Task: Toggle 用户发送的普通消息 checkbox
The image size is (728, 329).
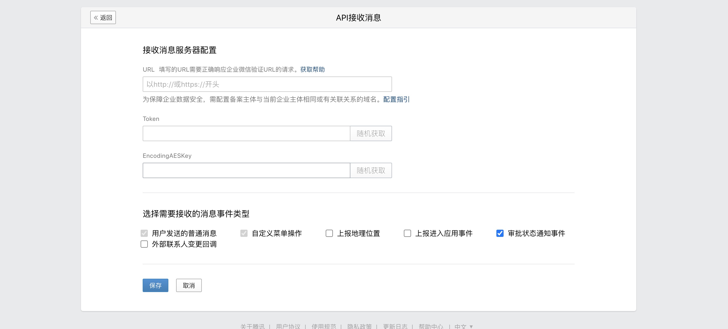Action: pyautogui.click(x=144, y=233)
